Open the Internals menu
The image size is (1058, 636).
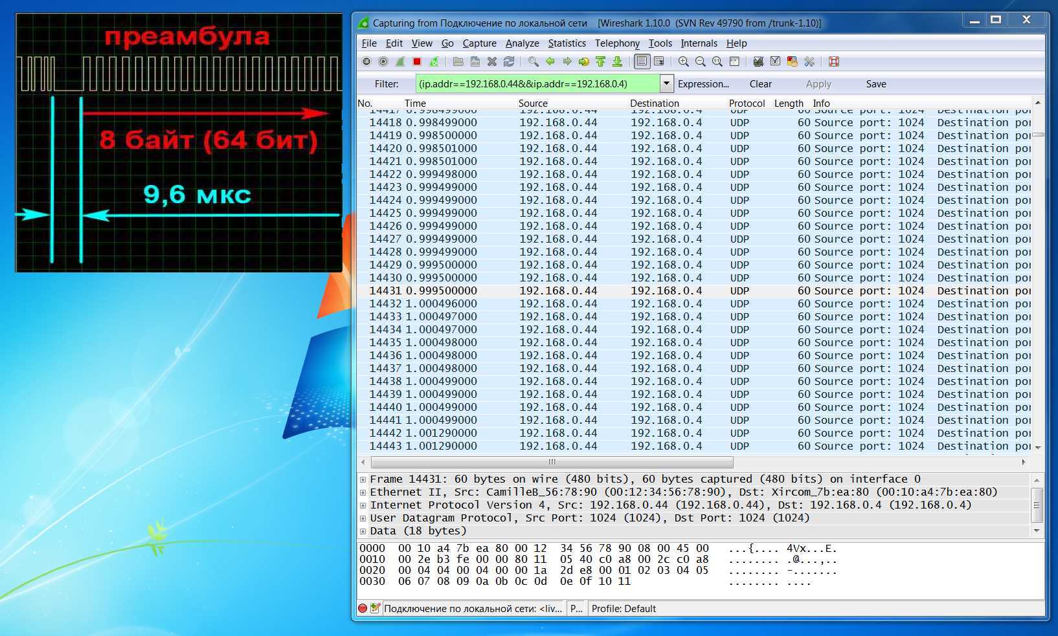click(x=699, y=43)
